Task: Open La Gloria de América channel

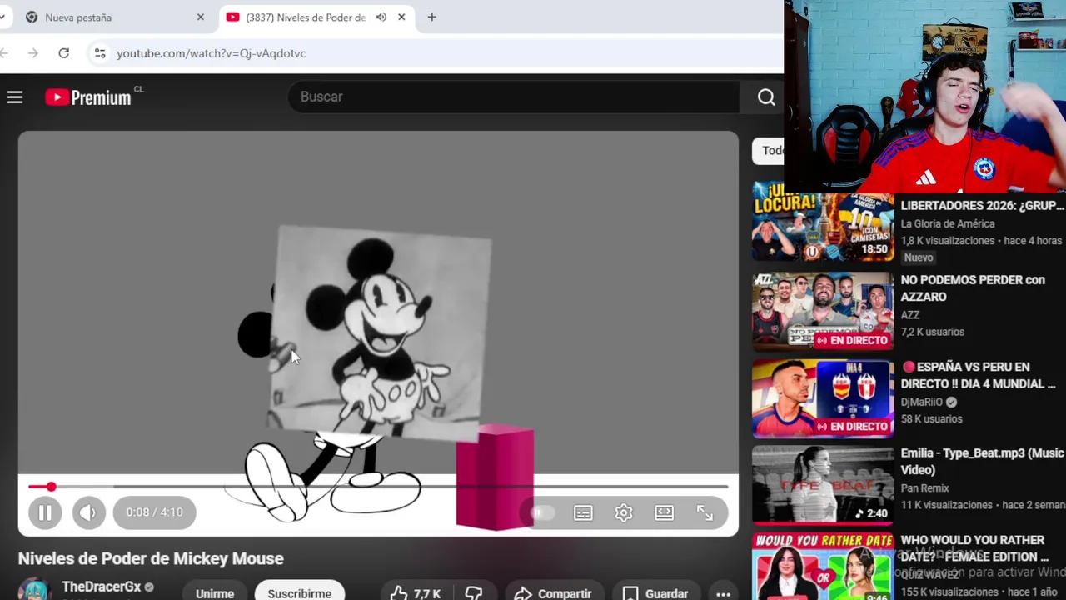Action: point(947,223)
